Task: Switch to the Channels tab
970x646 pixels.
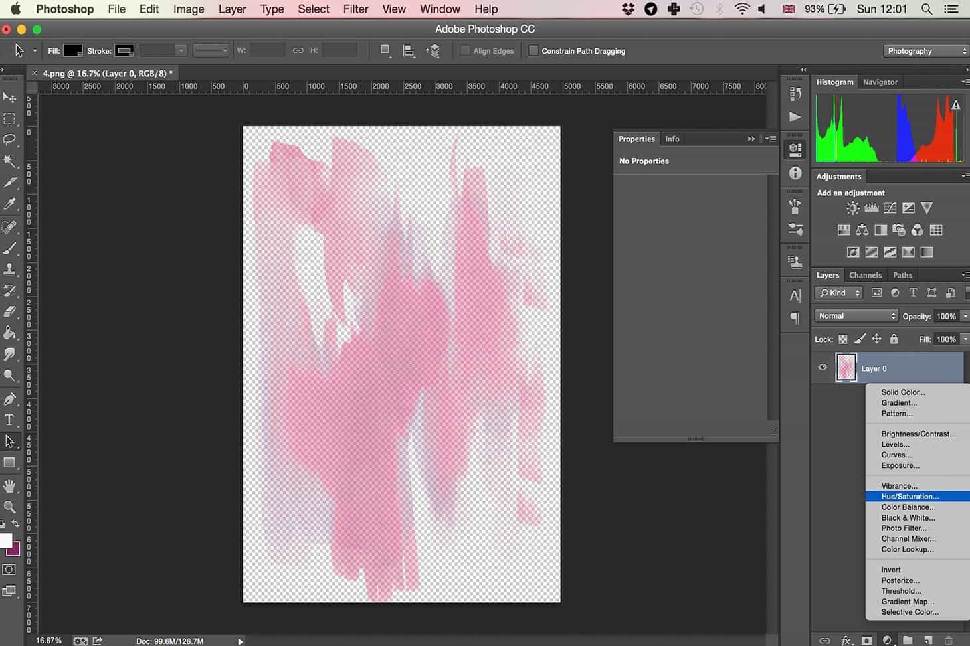Action: (866, 274)
